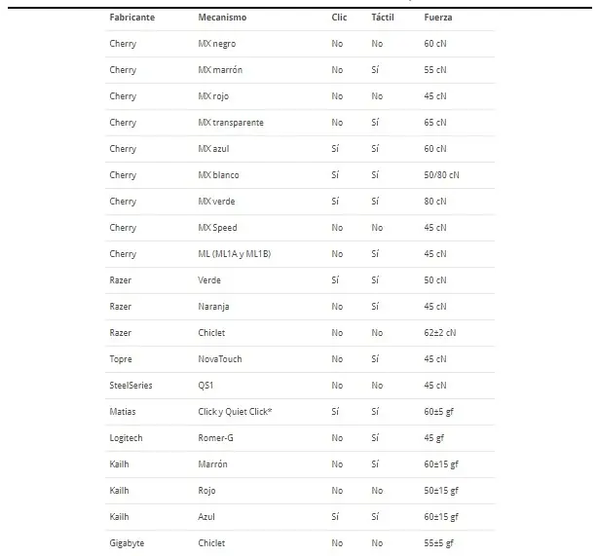The image size is (597, 556).
Task: Click the Fuerza column header
Action: point(438,18)
